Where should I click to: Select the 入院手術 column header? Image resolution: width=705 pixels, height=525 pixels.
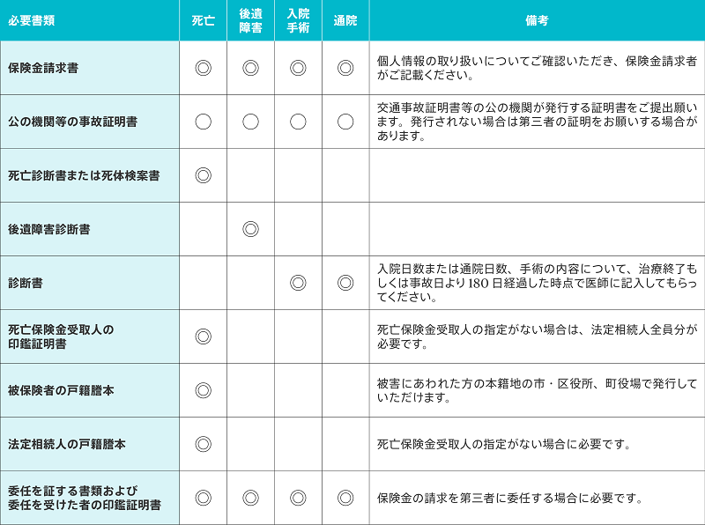point(298,20)
